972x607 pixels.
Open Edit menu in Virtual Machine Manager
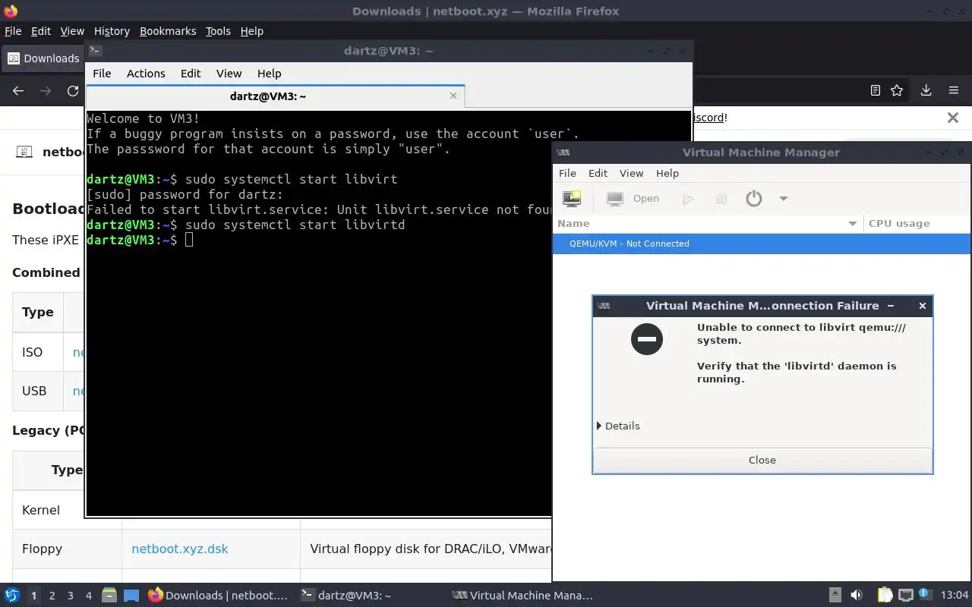pyautogui.click(x=598, y=173)
